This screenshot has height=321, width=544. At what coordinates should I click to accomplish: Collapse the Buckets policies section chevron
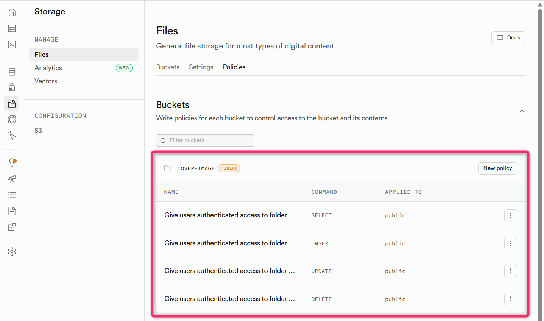[x=522, y=111]
